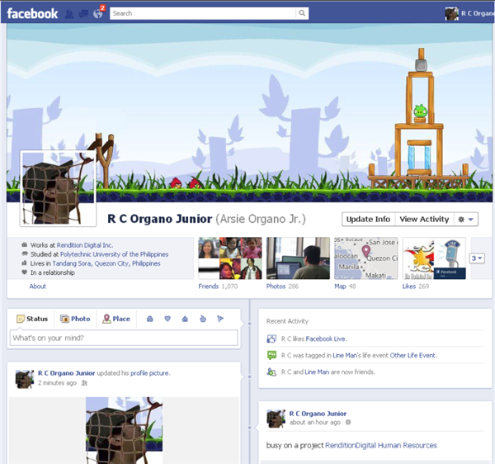Open the profile picture link in post
The width and height of the screenshot is (495, 464).
point(149,373)
